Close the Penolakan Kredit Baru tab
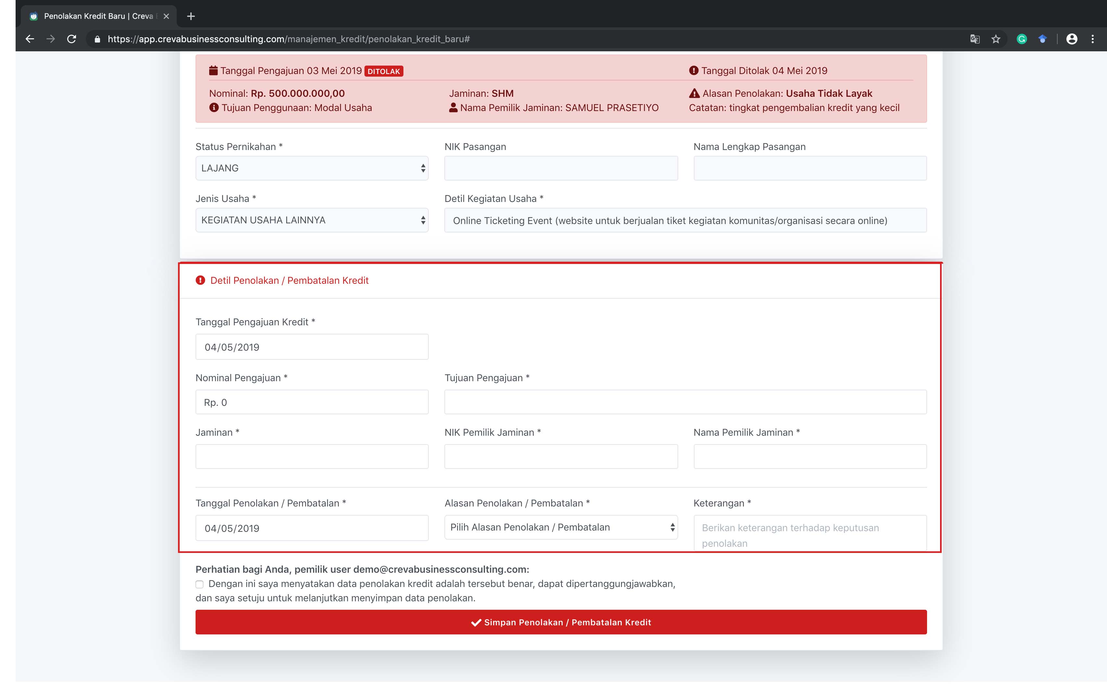This screenshot has height=700, width=1107. 166,16
